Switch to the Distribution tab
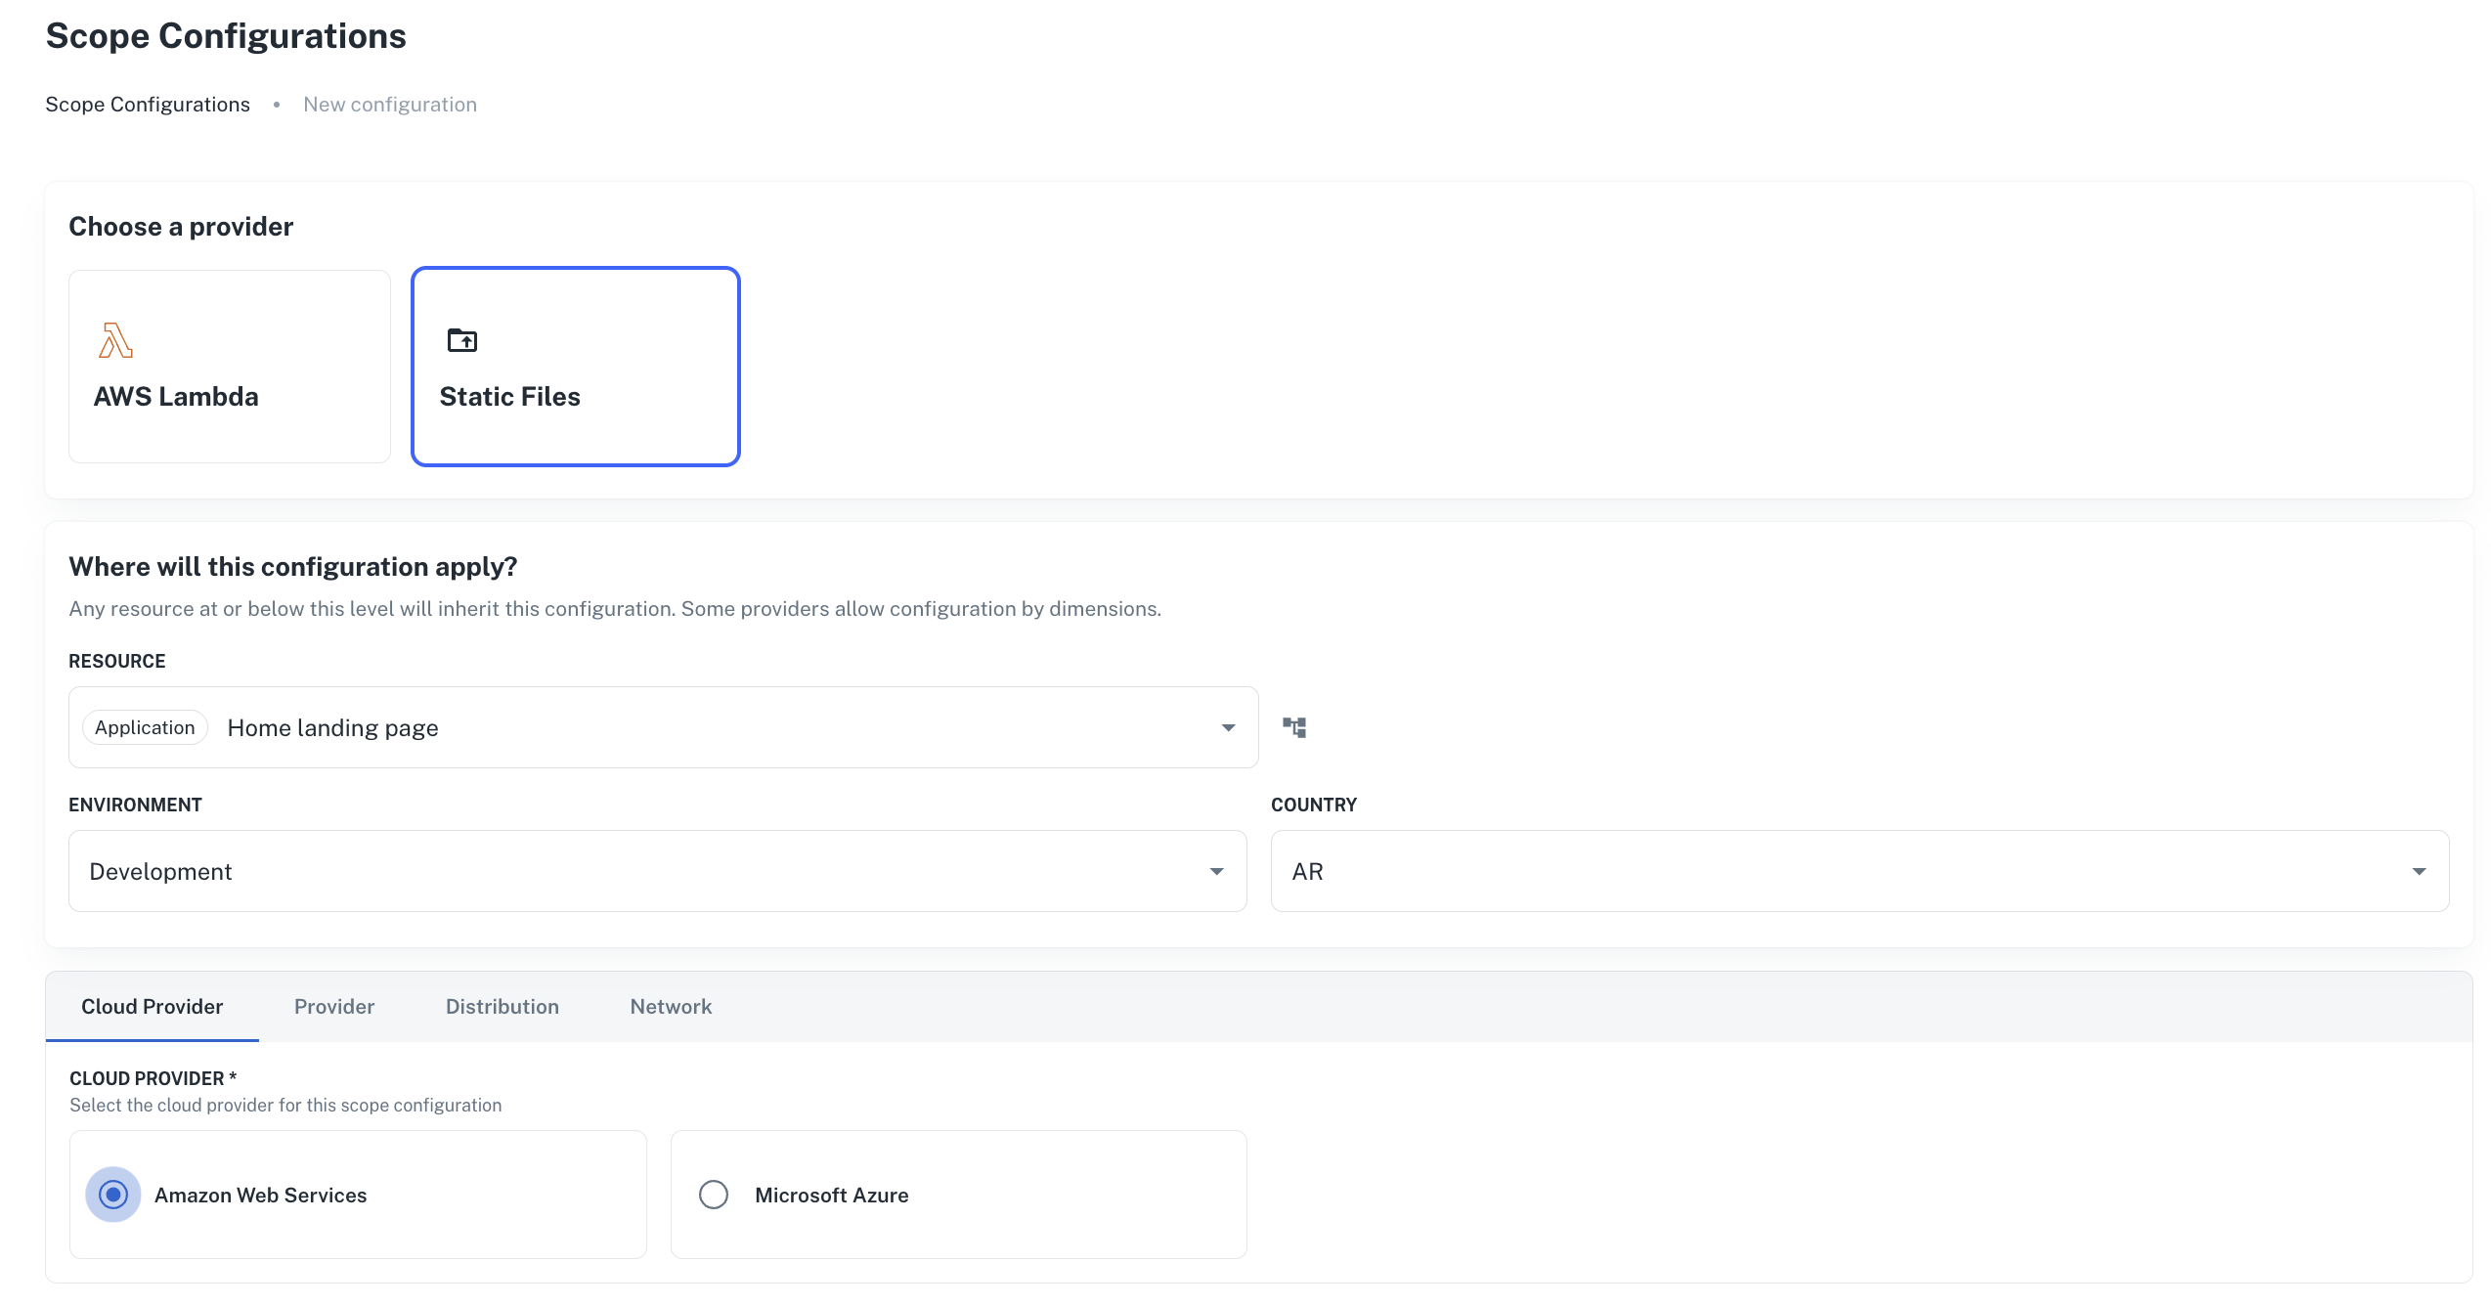 click(503, 1007)
